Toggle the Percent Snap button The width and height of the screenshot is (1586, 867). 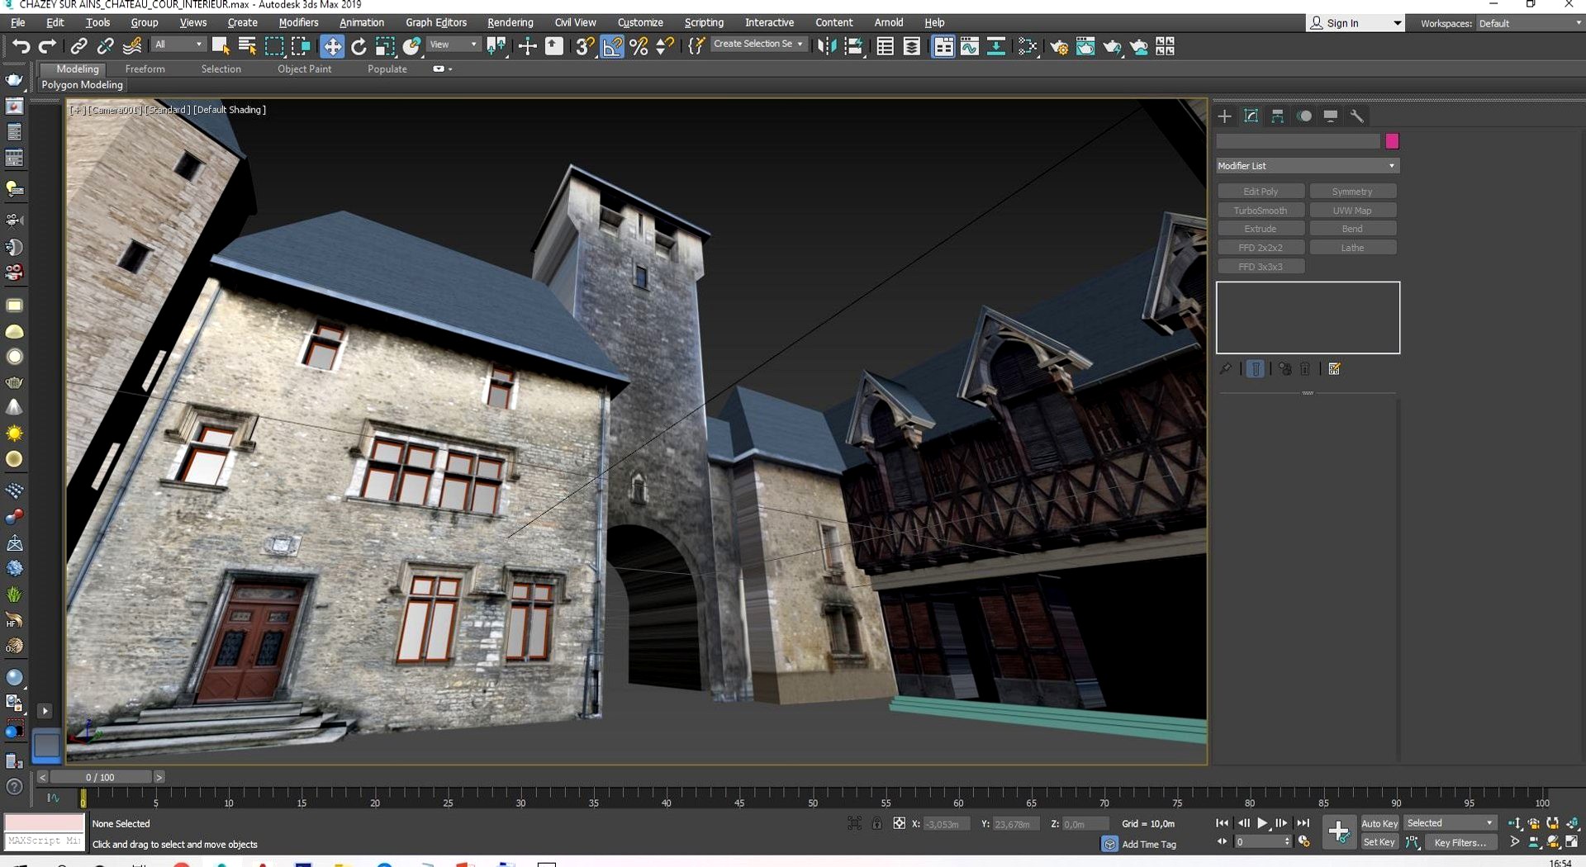pos(639,46)
